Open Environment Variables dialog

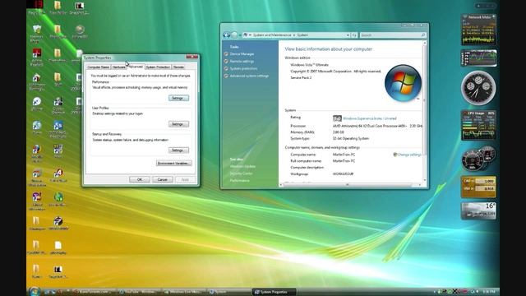point(173,163)
